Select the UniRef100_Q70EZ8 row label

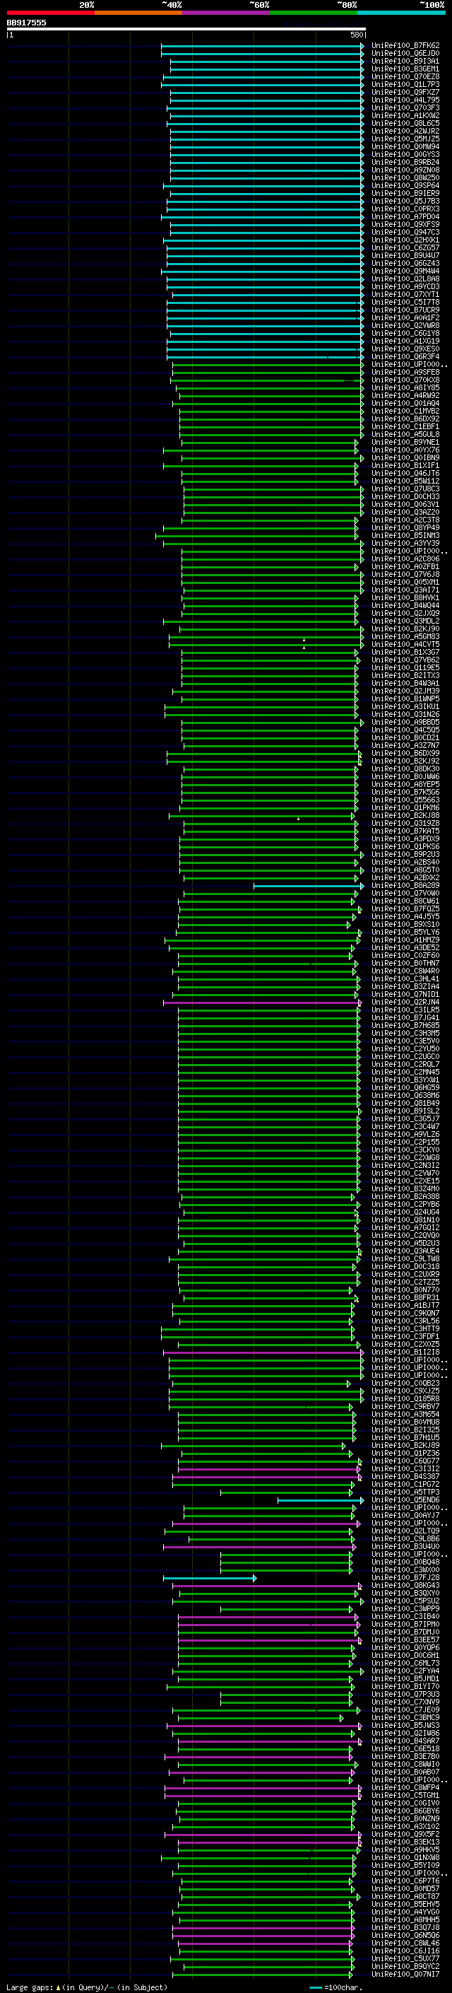[x=405, y=77]
